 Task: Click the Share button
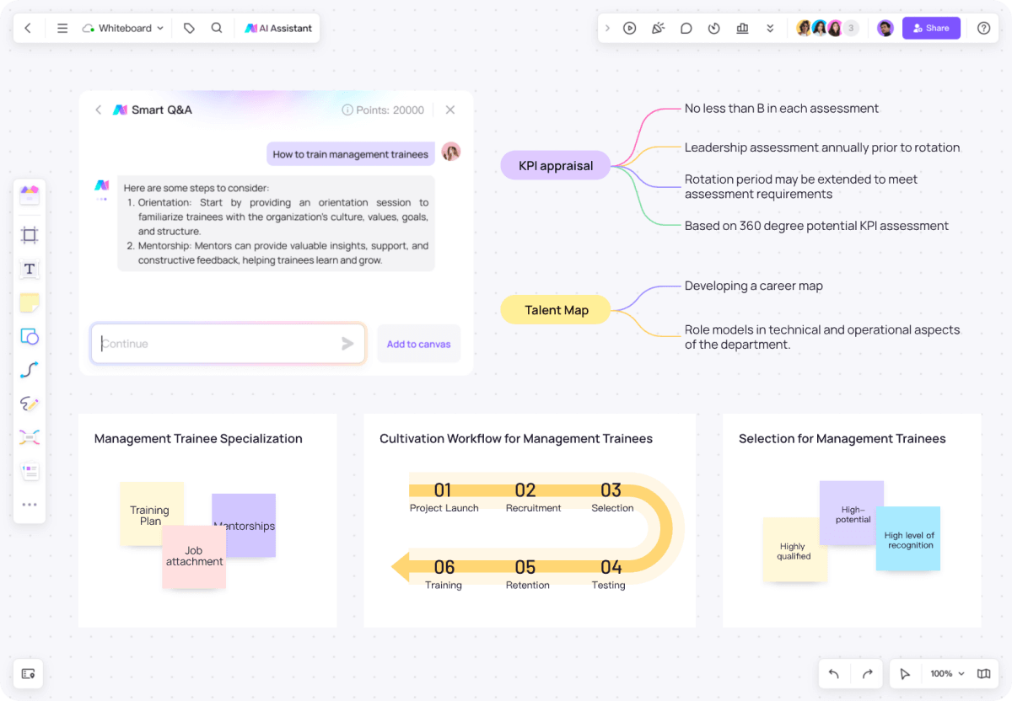(x=931, y=28)
